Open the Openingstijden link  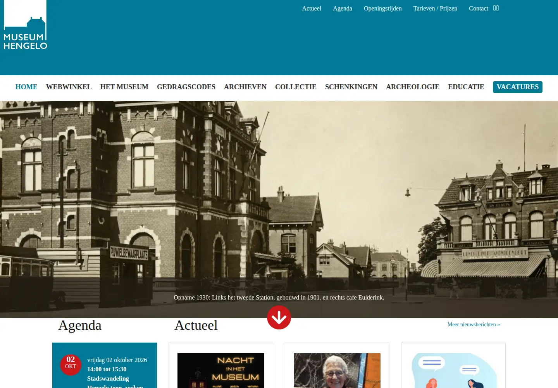point(382,9)
